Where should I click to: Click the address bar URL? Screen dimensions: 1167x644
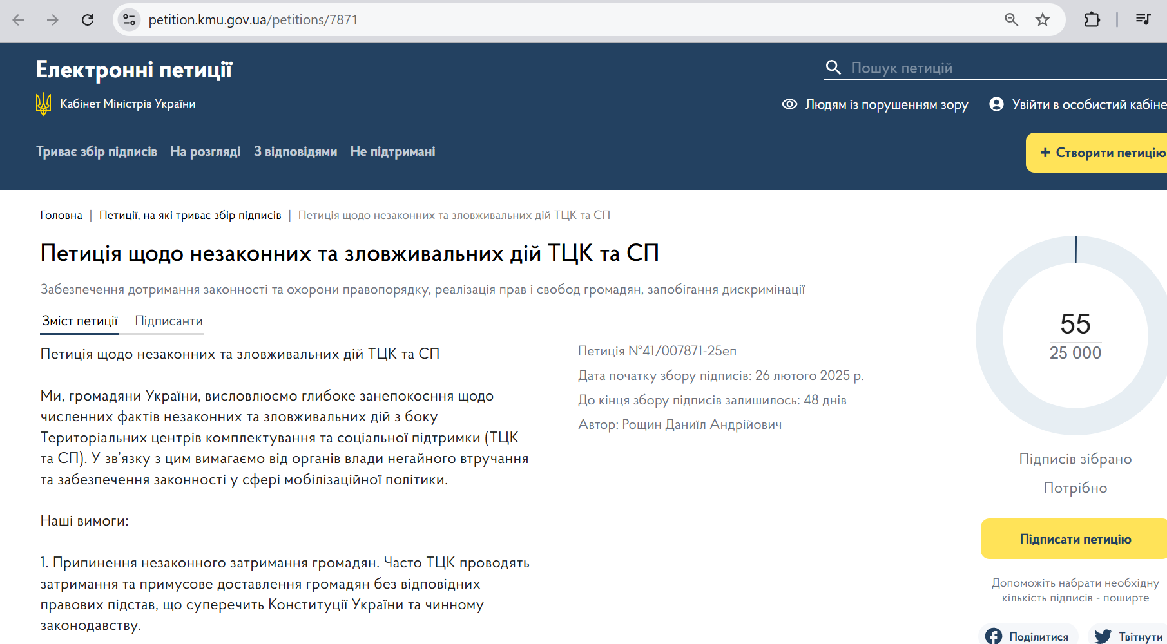[x=253, y=20]
